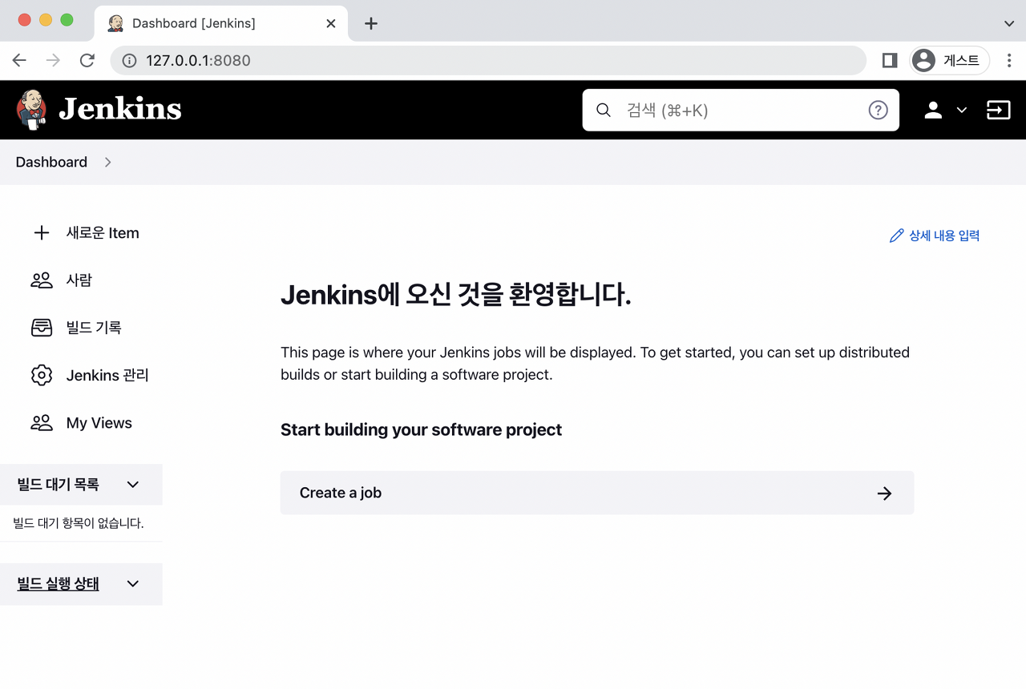Open Jenkins 관리 in sidebar
This screenshot has width=1026, height=689.
click(x=107, y=375)
